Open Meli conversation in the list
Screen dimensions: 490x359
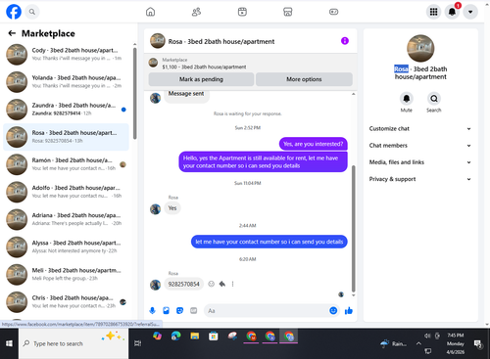67,274
